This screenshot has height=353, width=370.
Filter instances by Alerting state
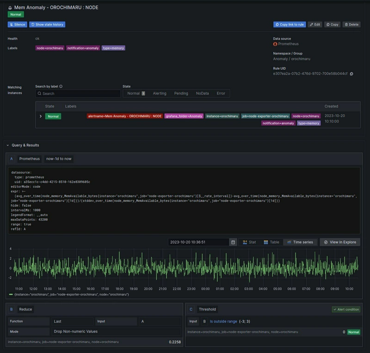(x=160, y=93)
